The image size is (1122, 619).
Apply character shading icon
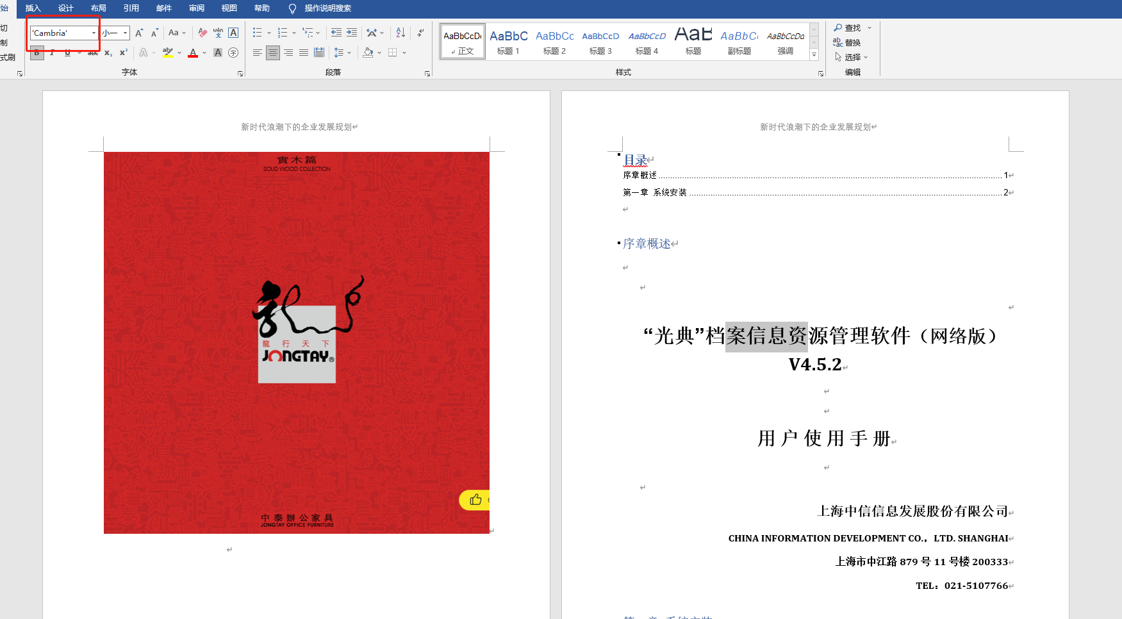(x=218, y=53)
